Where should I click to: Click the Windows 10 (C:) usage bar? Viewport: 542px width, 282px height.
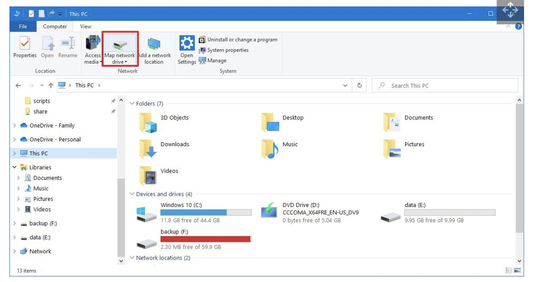click(x=206, y=212)
